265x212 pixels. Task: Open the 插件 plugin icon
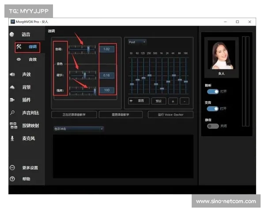click(x=12, y=100)
